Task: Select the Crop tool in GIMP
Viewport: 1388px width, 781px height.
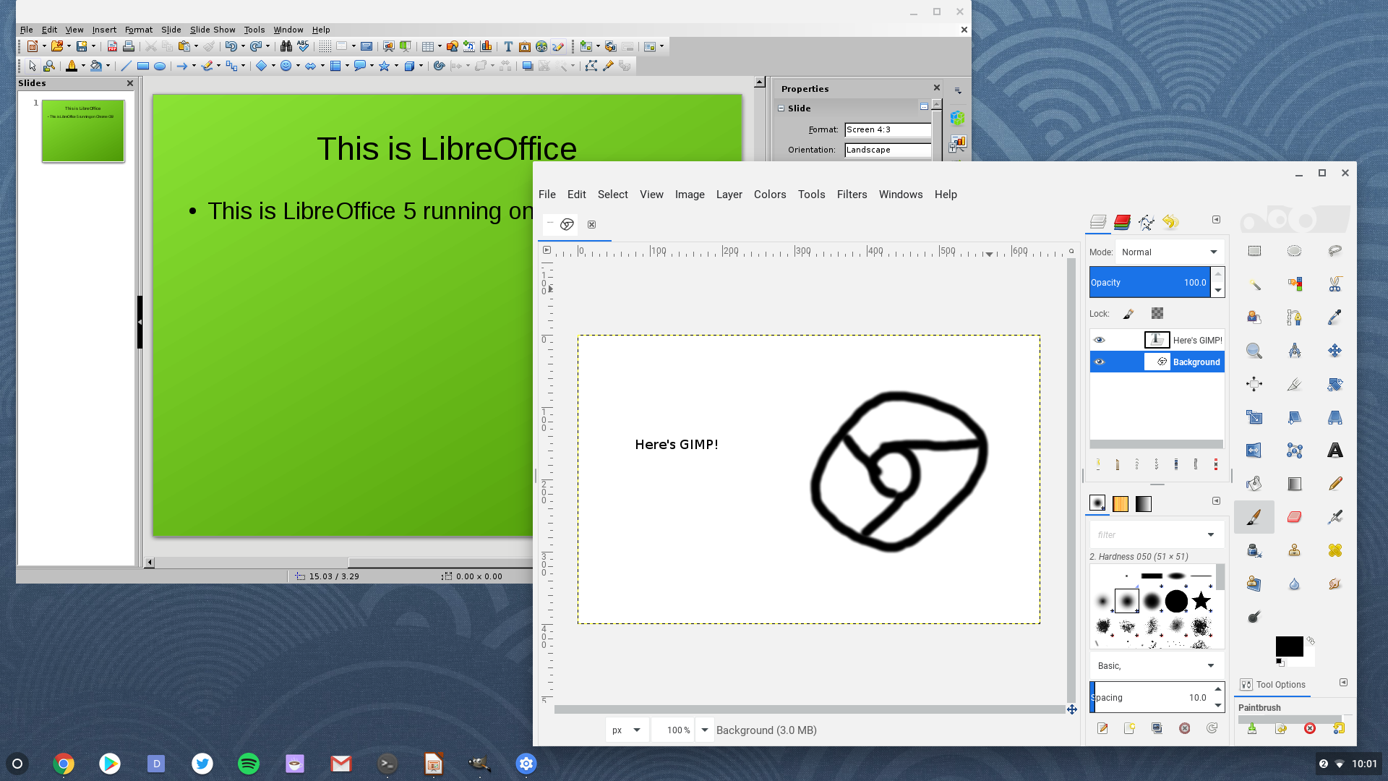Action: point(1294,384)
